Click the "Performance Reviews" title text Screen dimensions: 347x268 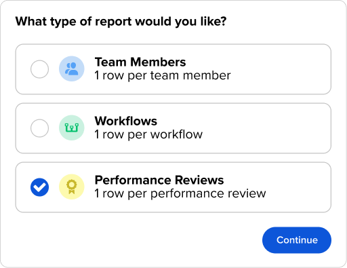coord(159,180)
